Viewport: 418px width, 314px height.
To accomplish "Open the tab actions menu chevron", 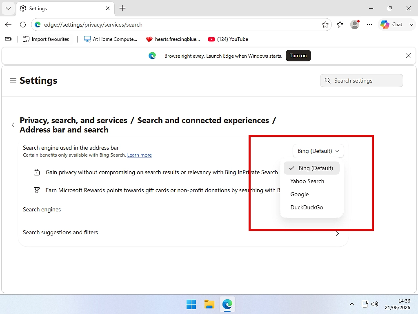I will [8, 8].
